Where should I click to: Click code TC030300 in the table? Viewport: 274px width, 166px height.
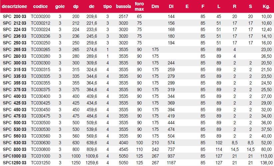pyautogui.click(x=40, y=63)
